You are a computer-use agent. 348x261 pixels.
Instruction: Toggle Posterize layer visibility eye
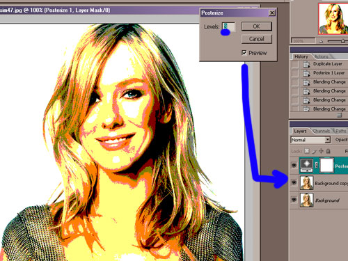click(294, 165)
